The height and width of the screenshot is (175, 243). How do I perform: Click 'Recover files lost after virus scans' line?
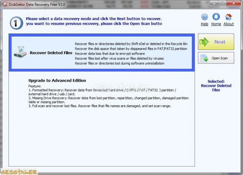pyautogui.click(x=119, y=59)
